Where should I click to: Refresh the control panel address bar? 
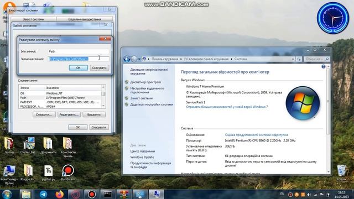click(x=299, y=59)
